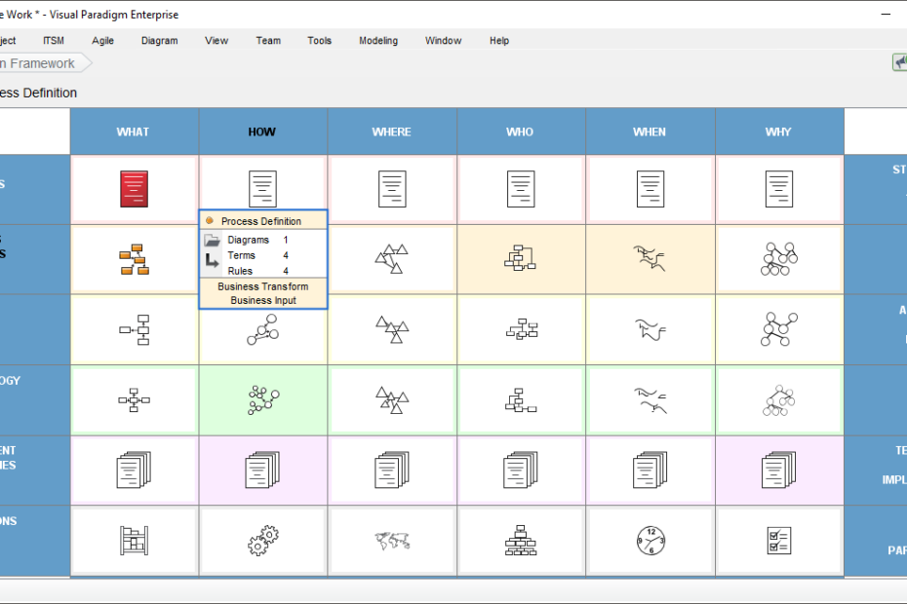The image size is (907, 604).
Task: Open the Modeling menu
Action: [378, 40]
